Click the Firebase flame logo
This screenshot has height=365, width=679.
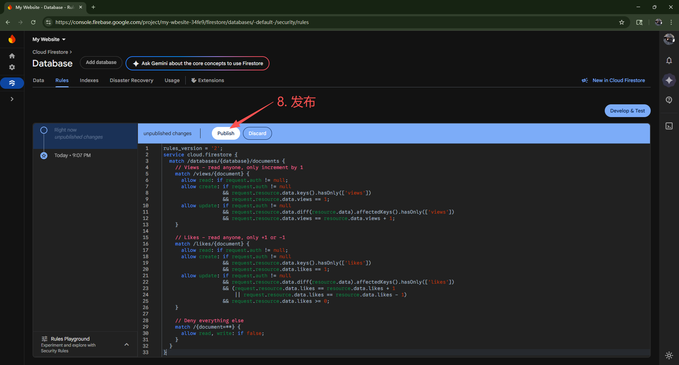pyautogui.click(x=12, y=39)
